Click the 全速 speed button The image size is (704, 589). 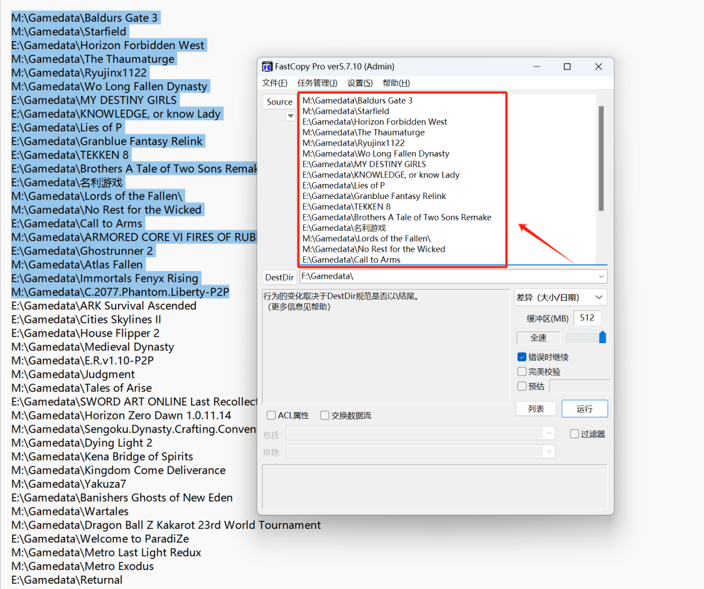(x=538, y=338)
